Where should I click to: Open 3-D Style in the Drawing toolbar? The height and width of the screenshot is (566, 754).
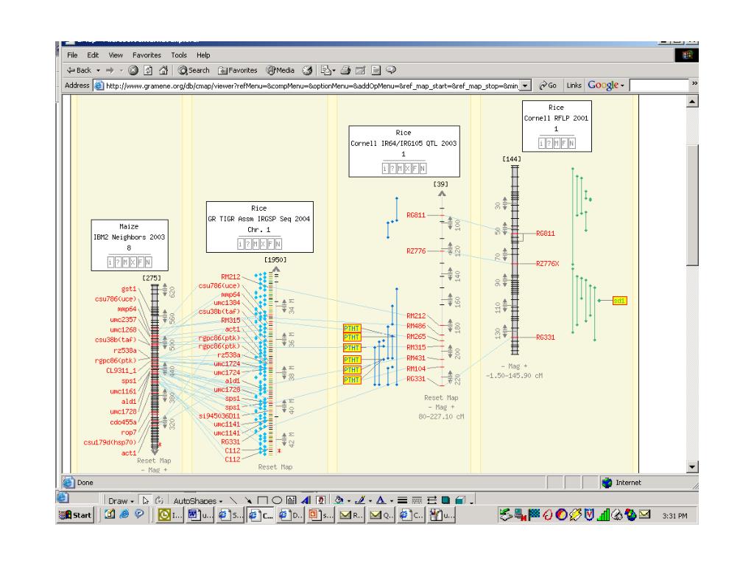pos(460,500)
